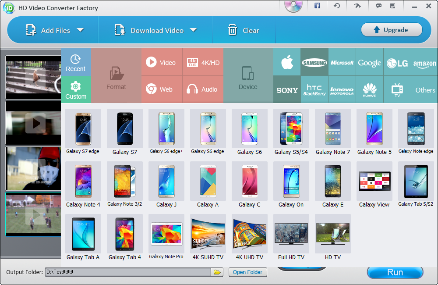
Task: Select the Device category
Action: point(248,76)
